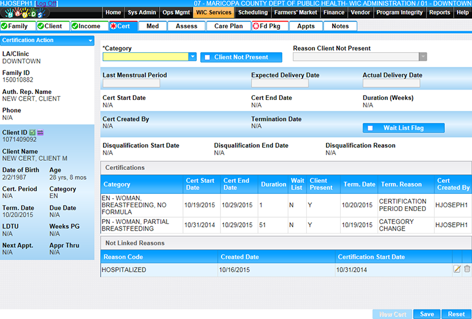Click the Last Menstrual Period field
The image size is (472, 319).
pyautogui.click(x=131, y=83)
